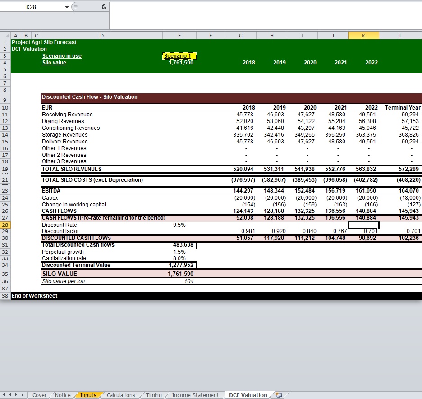
Task: Click the insert new worksheet icon
Action: [279, 395]
